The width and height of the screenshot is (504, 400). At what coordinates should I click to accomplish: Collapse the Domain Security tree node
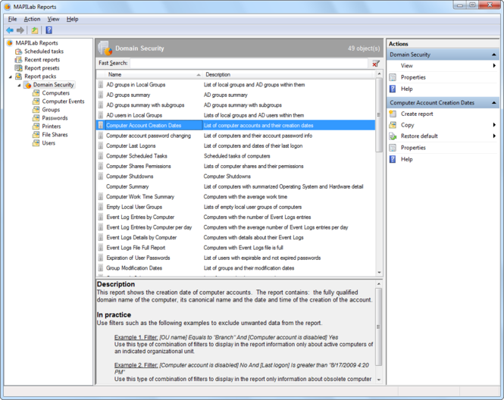tap(19, 85)
